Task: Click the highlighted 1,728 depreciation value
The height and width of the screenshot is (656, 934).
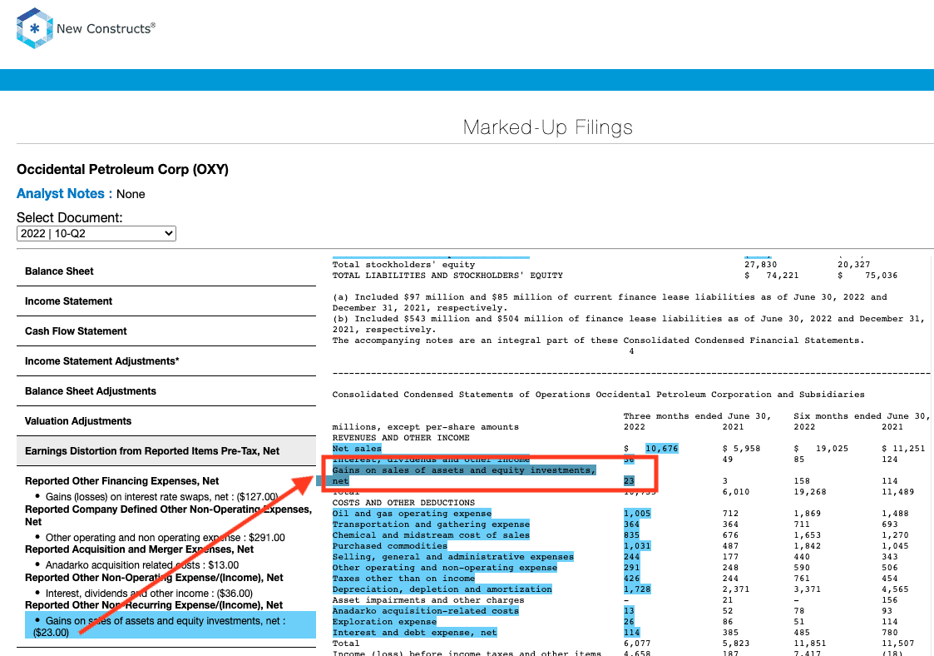Action: click(637, 589)
